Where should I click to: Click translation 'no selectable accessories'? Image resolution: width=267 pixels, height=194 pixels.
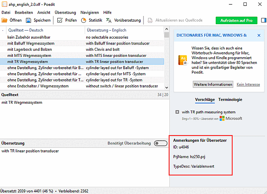[107, 37]
